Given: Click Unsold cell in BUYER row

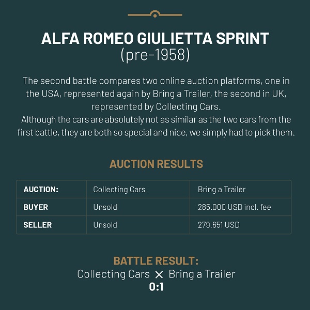Looking at the screenshot, I should pos(138,207).
